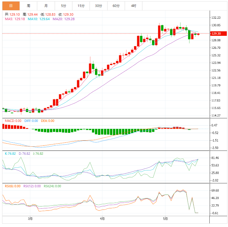
Task: Click the low price 低:128.83 value
Action: point(48,14)
